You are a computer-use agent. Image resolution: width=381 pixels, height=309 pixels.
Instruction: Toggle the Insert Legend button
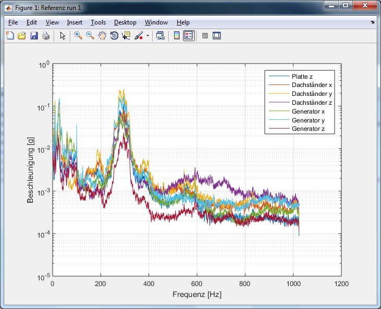(x=189, y=36)
